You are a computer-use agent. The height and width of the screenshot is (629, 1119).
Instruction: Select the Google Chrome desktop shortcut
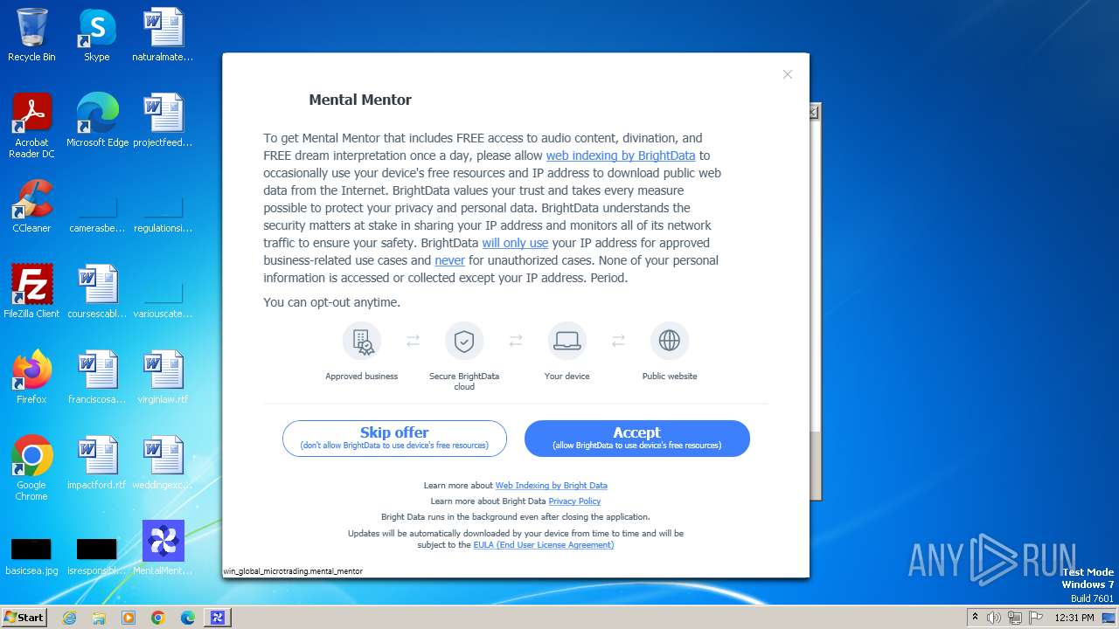31,469
